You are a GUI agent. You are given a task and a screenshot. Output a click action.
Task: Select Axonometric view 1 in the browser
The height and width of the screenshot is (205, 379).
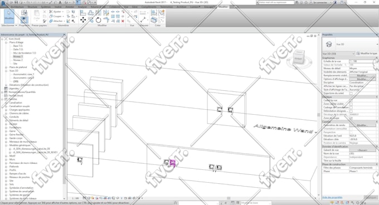tap(23, 75)
